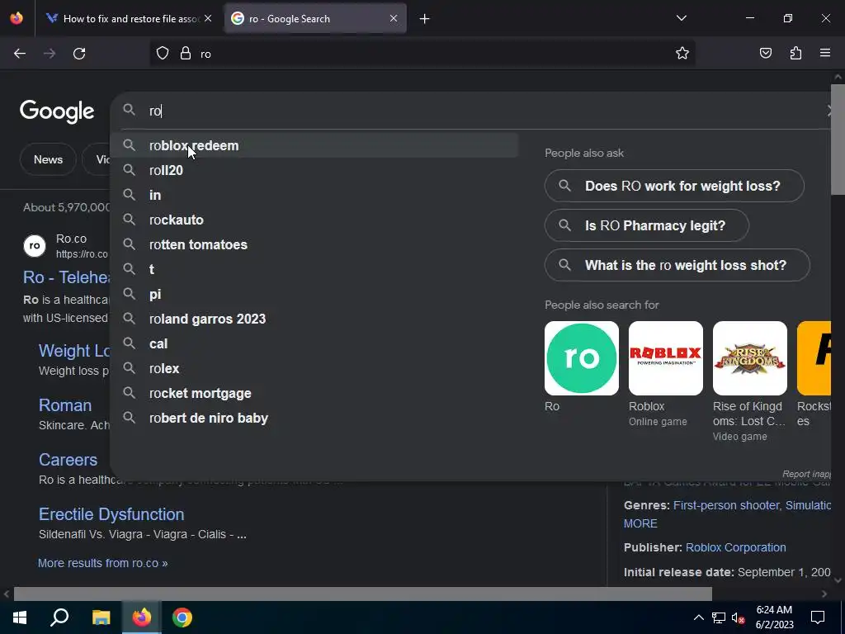Click What is the ro weight loss shot?
Screen dimensions: 845x634
pos(677,265)
